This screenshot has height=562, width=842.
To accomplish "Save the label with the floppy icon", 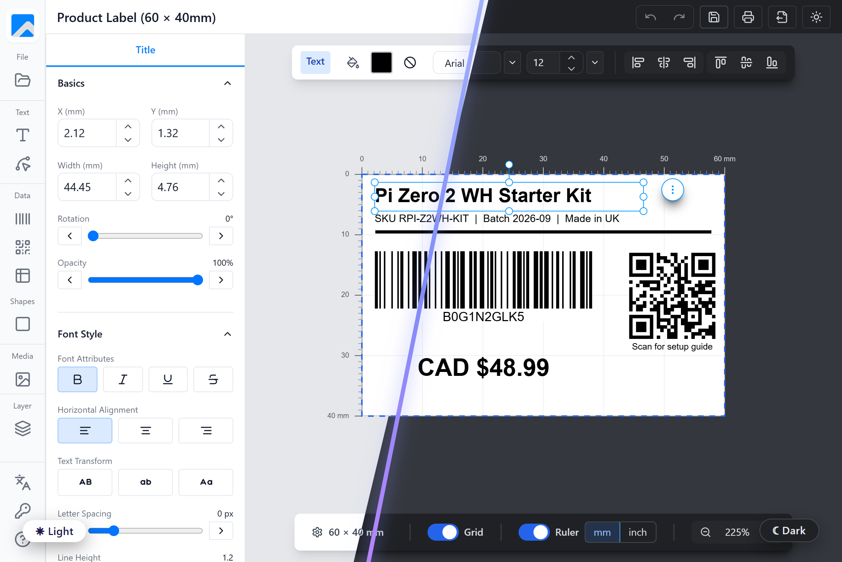I will coord(714,17).
